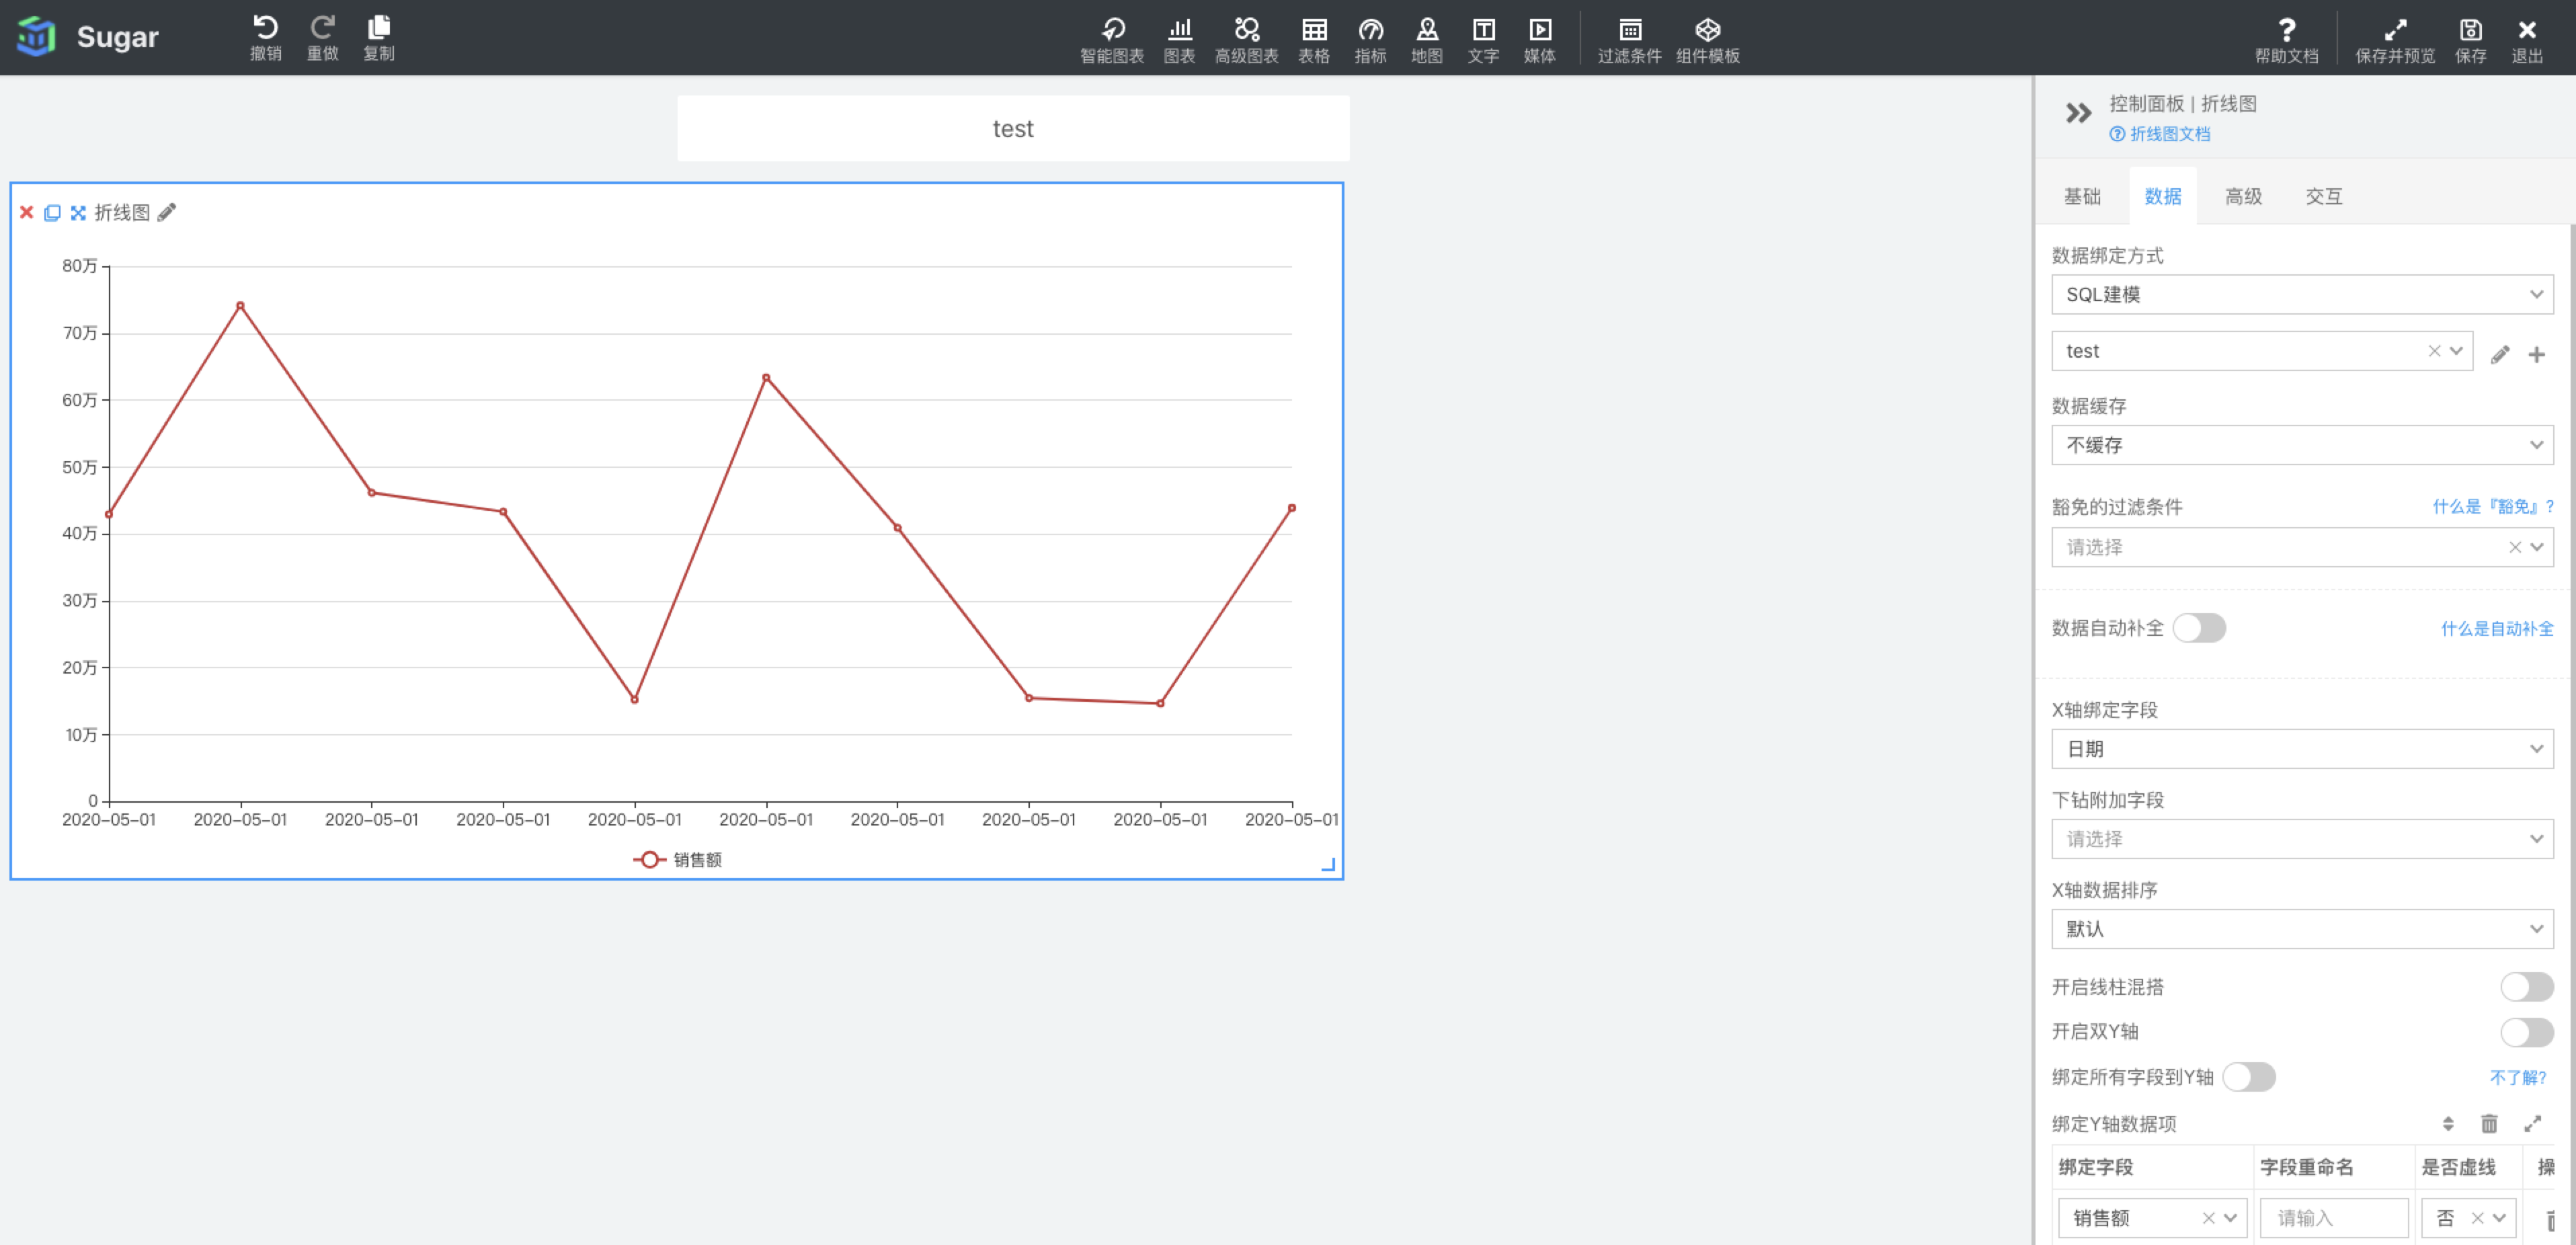
Task: Switch to the 数据 tab
Action: (x=2163, y=197)
